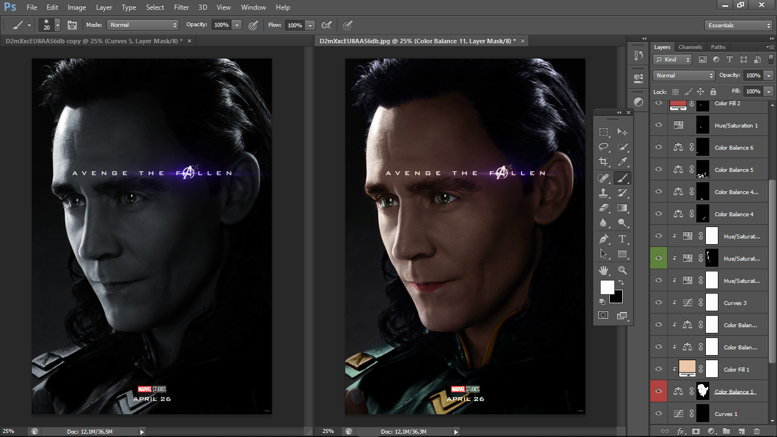Toggle visibility of Color Balance 4 layer

tap(659, 214)
